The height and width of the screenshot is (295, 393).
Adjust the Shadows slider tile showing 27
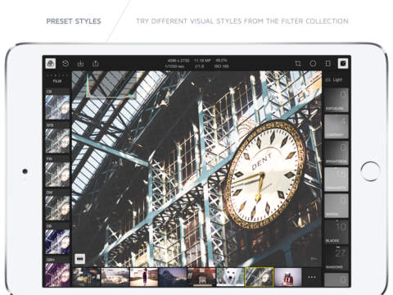pos(337,258)
